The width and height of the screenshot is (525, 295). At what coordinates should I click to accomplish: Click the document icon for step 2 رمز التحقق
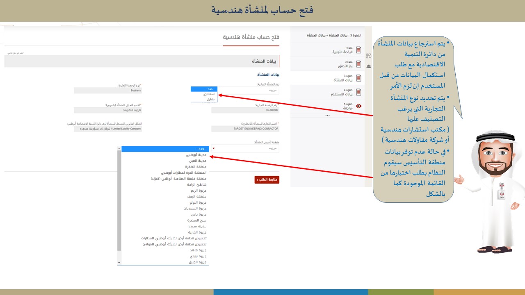(358, 64)
